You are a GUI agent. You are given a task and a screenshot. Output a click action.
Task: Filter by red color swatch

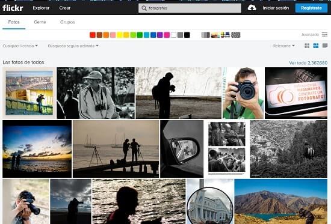(x=93, y=35)
